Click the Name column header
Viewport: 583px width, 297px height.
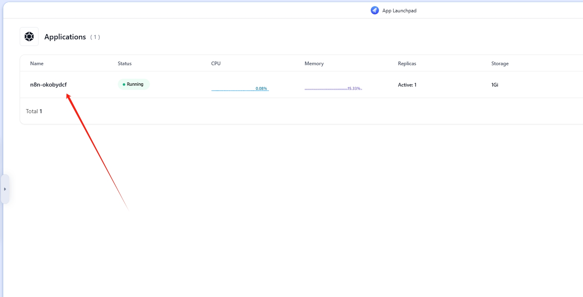tap(37, 64)
